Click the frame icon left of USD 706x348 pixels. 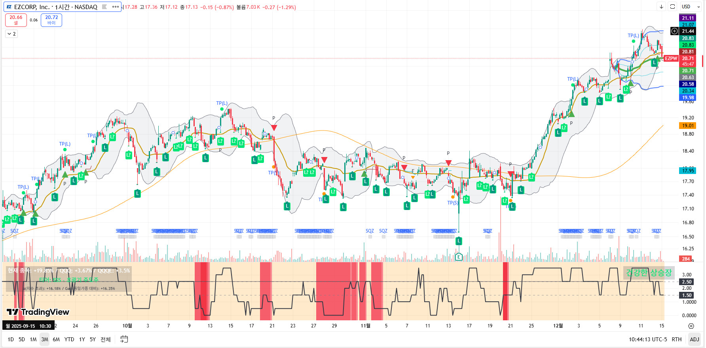point(672,7)
